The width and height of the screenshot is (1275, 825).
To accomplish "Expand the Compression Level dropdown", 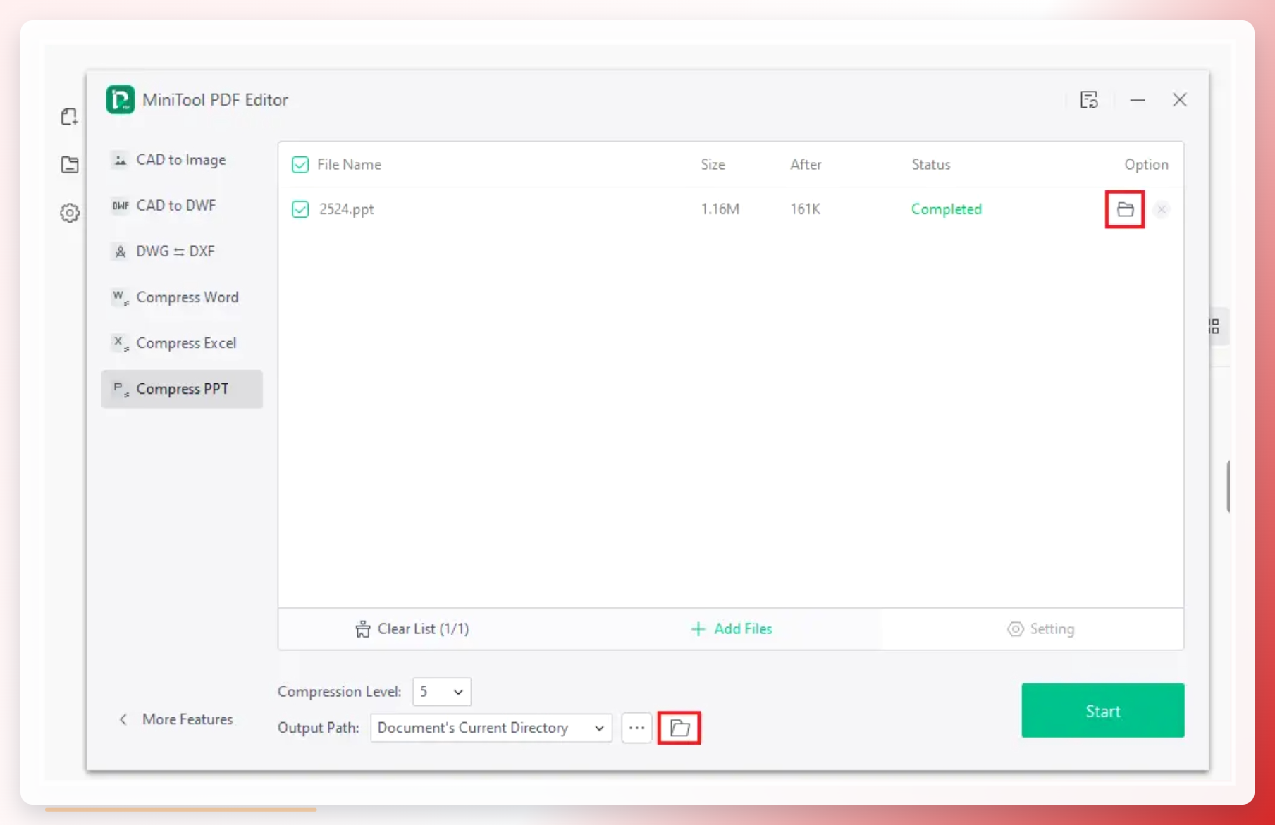I will click(x=442, y=692).
